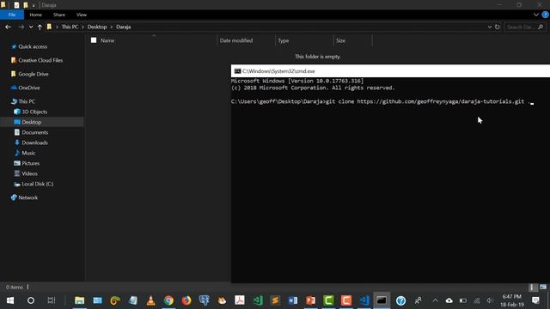Open the File ribbon tab

12,15
